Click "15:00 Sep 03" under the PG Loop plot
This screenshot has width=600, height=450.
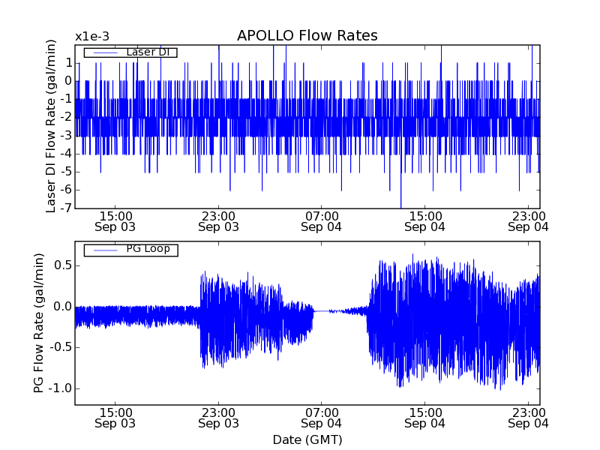tap(115, 418)
